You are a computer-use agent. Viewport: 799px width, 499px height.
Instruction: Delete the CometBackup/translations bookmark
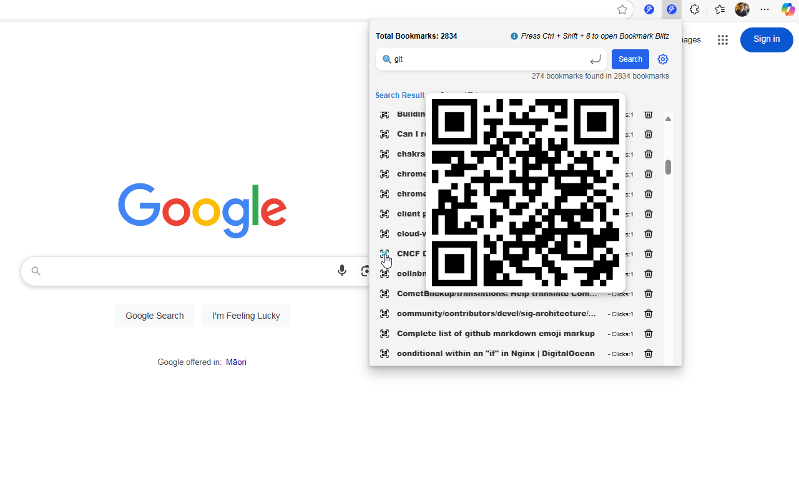click(x=649, y=294)
